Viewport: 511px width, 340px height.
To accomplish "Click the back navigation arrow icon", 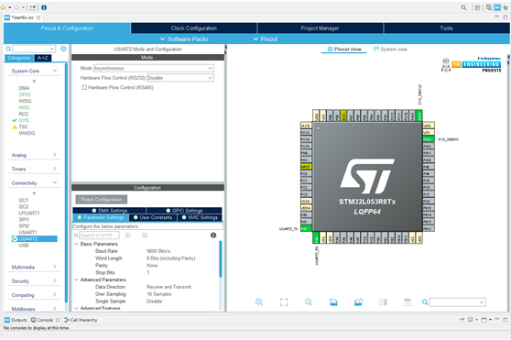I will click(x=4, y=7).
